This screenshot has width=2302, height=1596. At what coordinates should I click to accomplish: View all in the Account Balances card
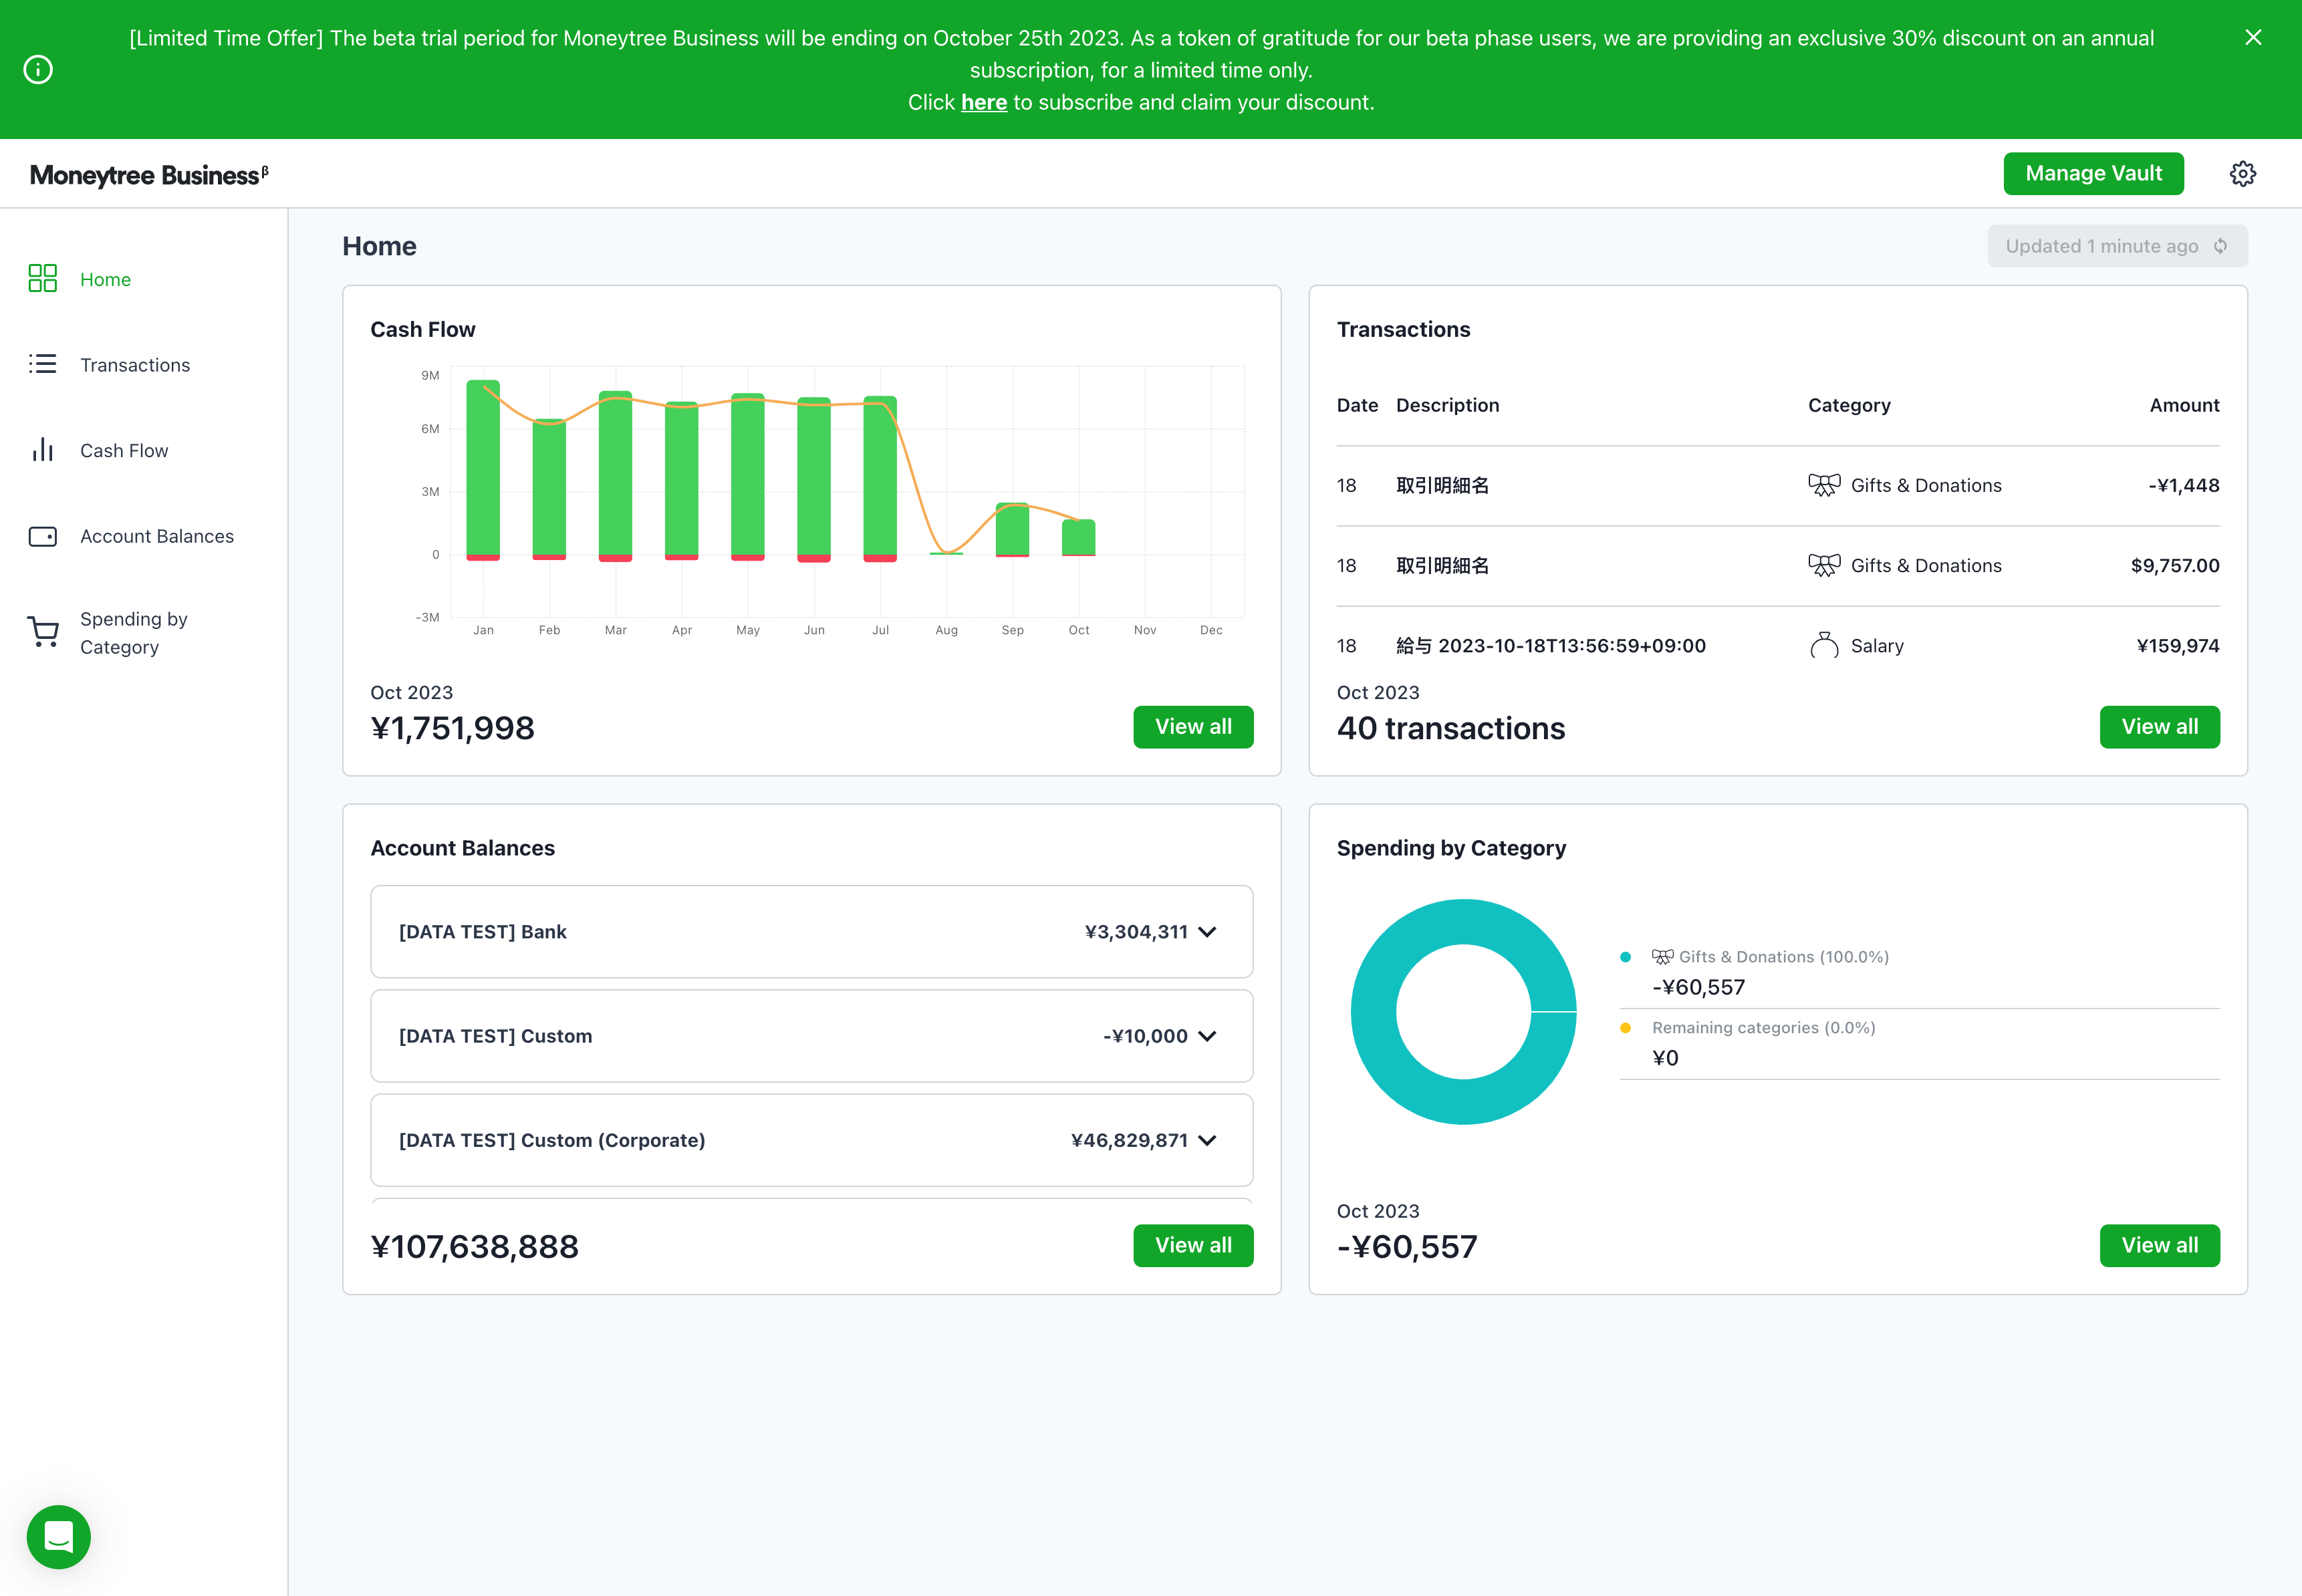(1193, 1245)
